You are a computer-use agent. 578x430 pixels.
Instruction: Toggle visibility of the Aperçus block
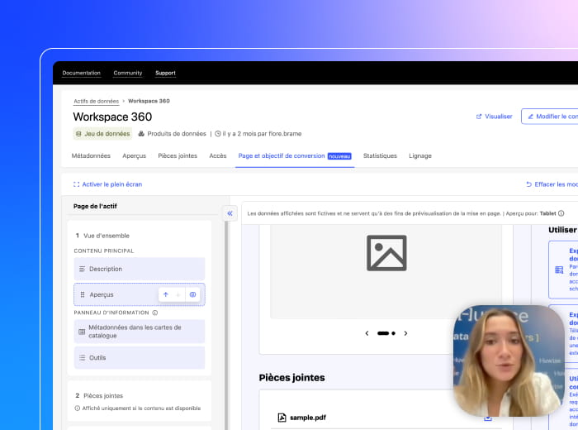tap(192, 294)
